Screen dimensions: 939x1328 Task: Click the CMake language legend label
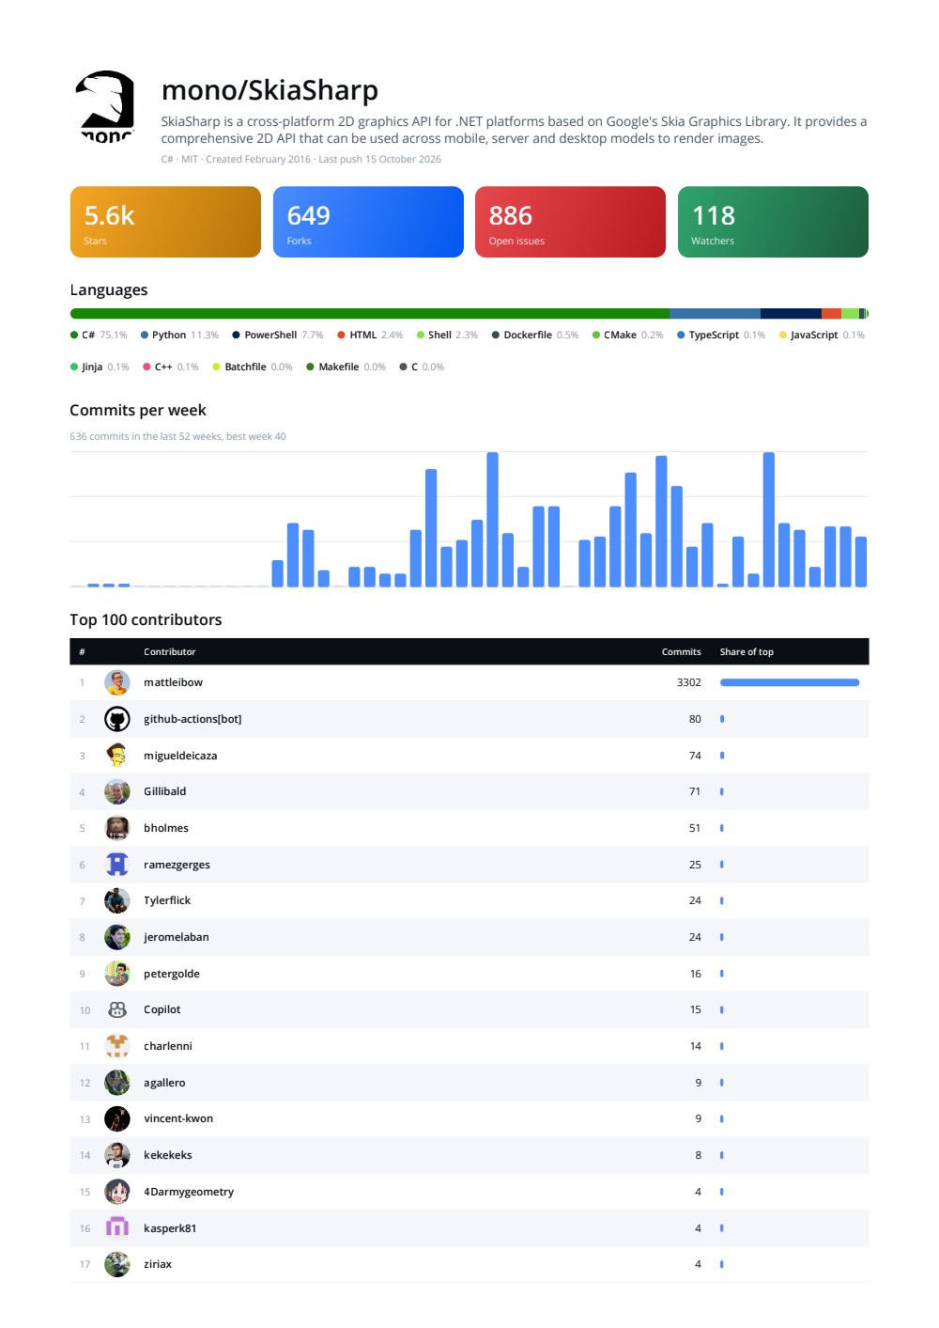point(620,335)
